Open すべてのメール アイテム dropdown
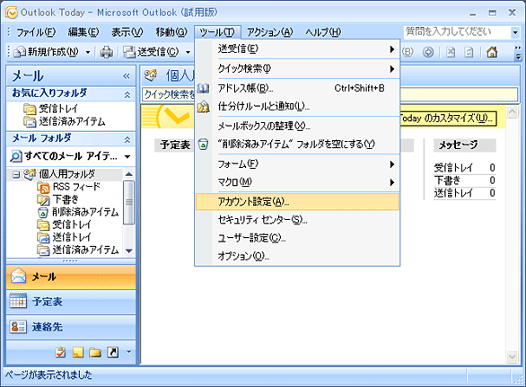 click(127, 157)
